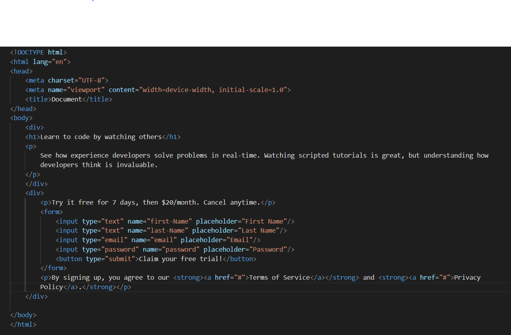Click the 'By signing up, you agree' line
Viewport: 511px width, 335px height.
click(x=260, y=278)
